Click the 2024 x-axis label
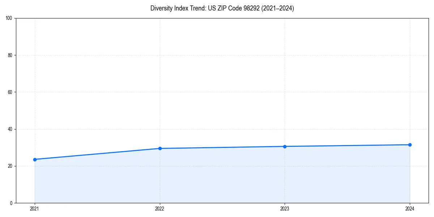This screenshot has height=217, width=434. [410, 209]
